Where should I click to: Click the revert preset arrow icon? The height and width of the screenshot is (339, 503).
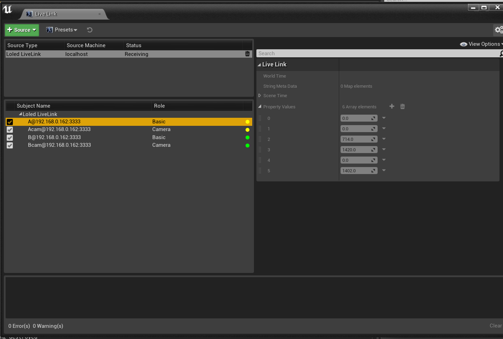(x=89, y=30)
